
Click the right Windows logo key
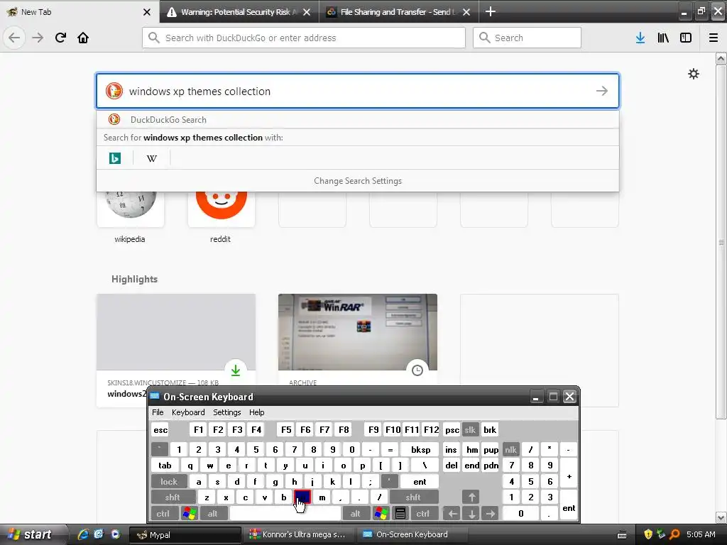pyautogui.click(x=381, y=514)
